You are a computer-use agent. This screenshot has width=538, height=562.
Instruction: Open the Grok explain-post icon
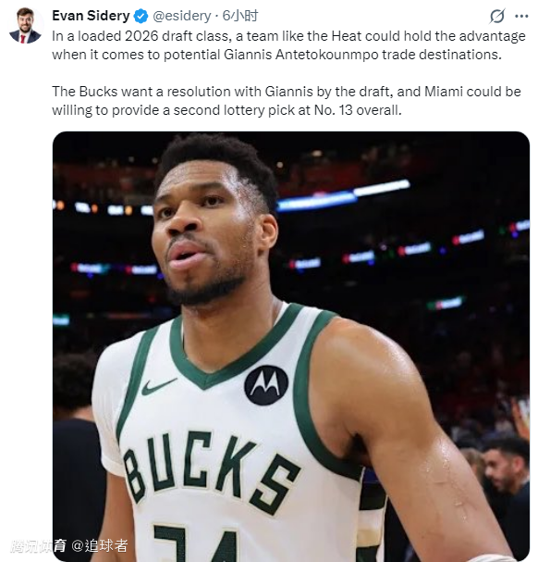[497, 16]
